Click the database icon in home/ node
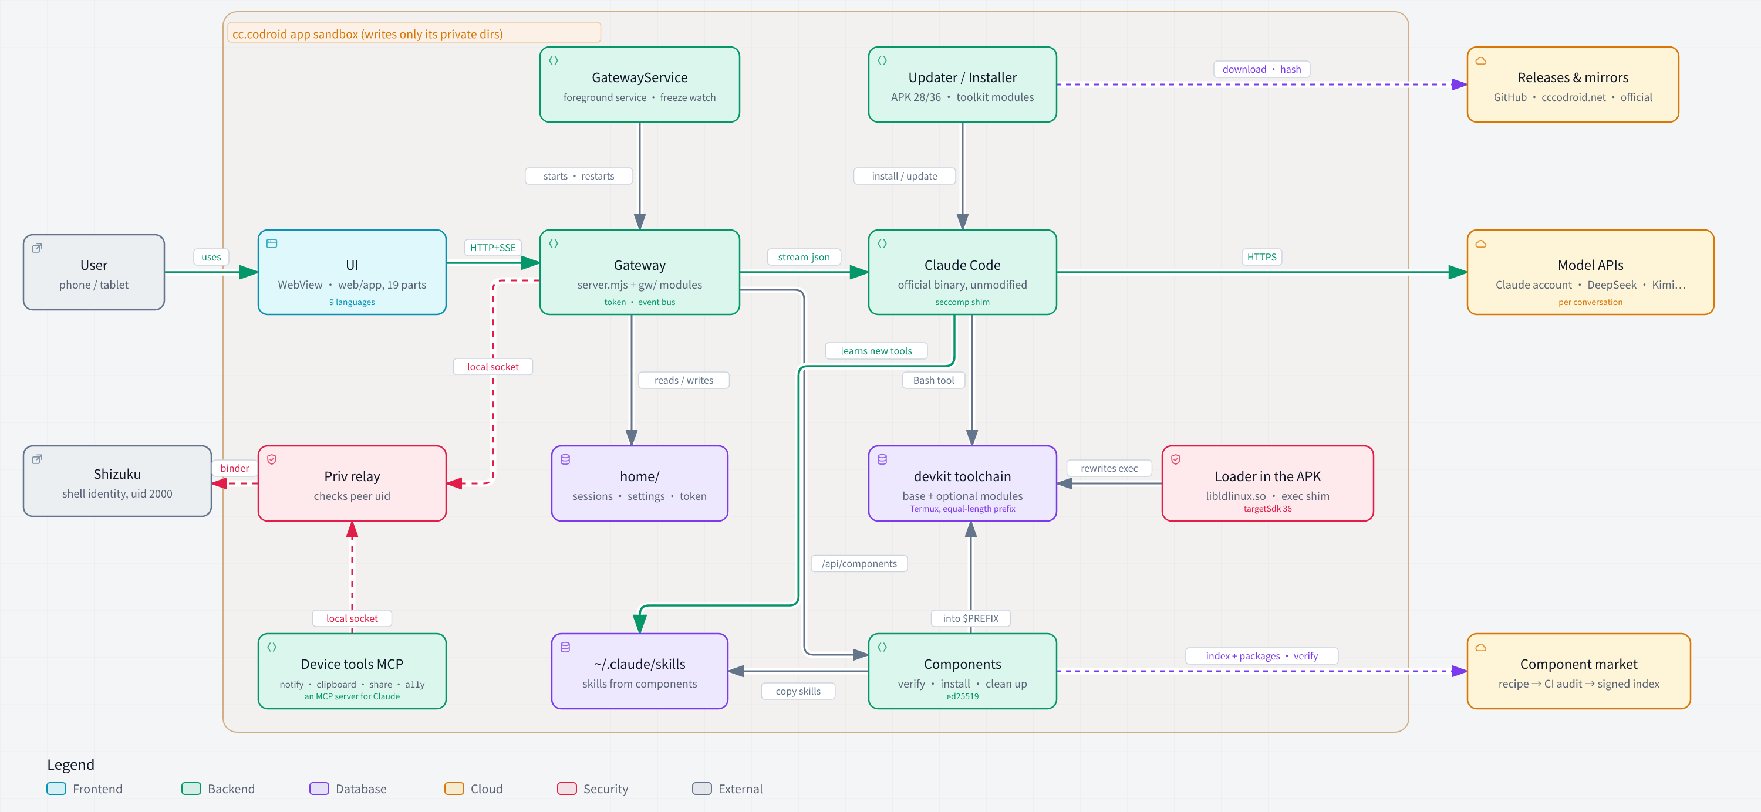1761x812 pixels. tap(565, 459)
